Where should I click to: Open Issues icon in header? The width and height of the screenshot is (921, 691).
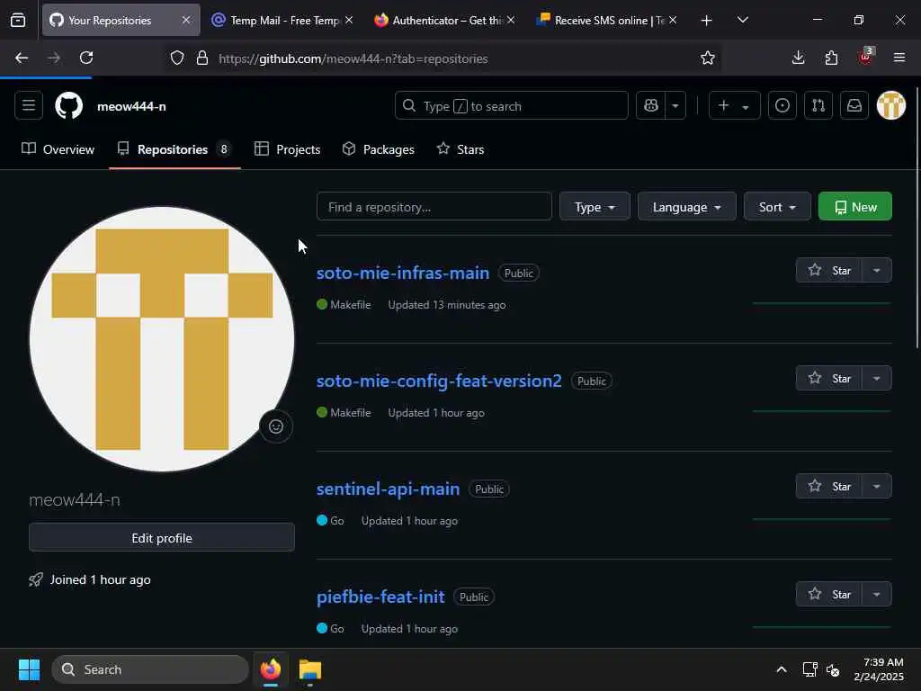(782, 106)
